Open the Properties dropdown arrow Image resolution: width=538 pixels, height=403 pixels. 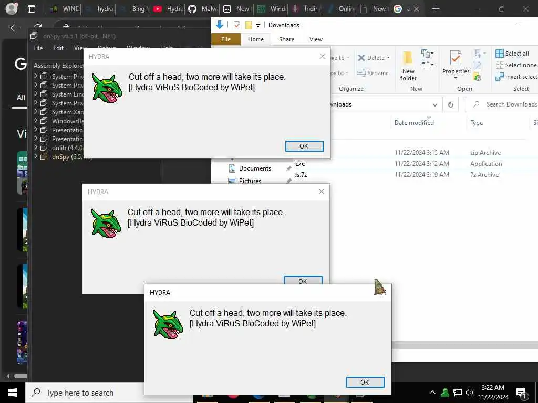point(456,78)
